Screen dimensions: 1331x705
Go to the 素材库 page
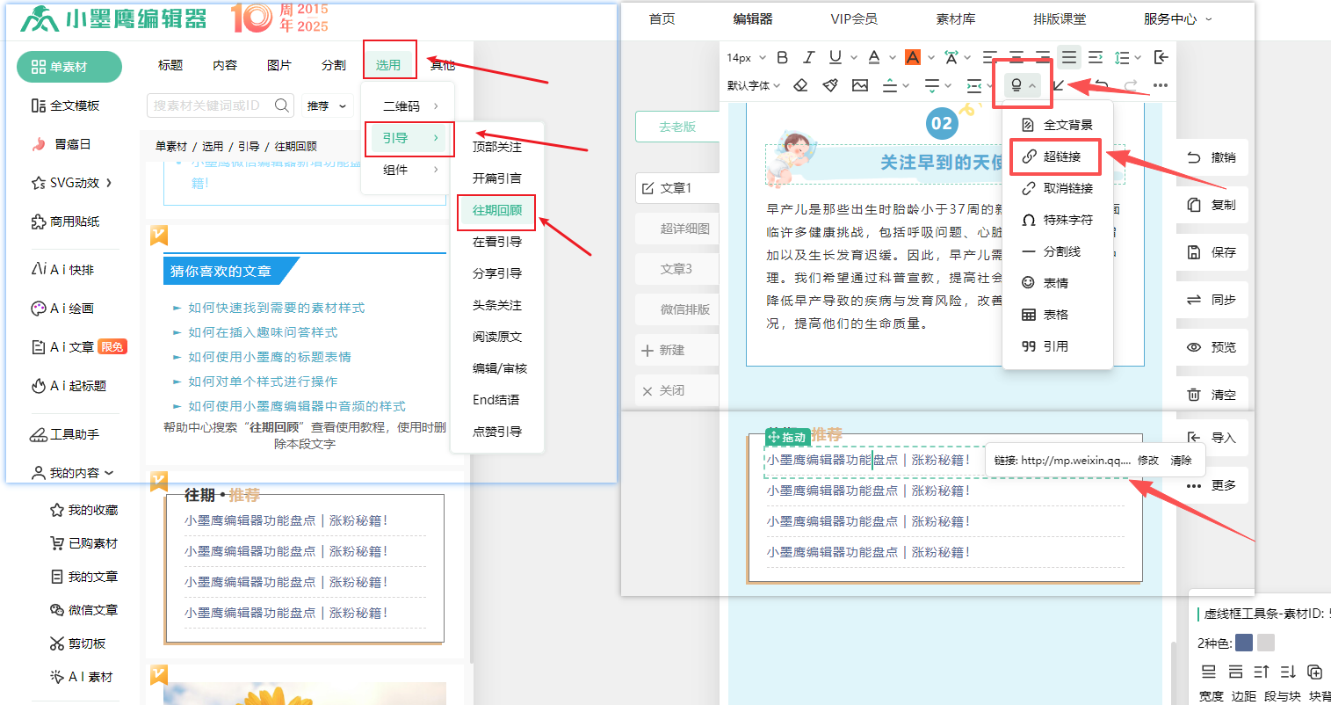956,18
